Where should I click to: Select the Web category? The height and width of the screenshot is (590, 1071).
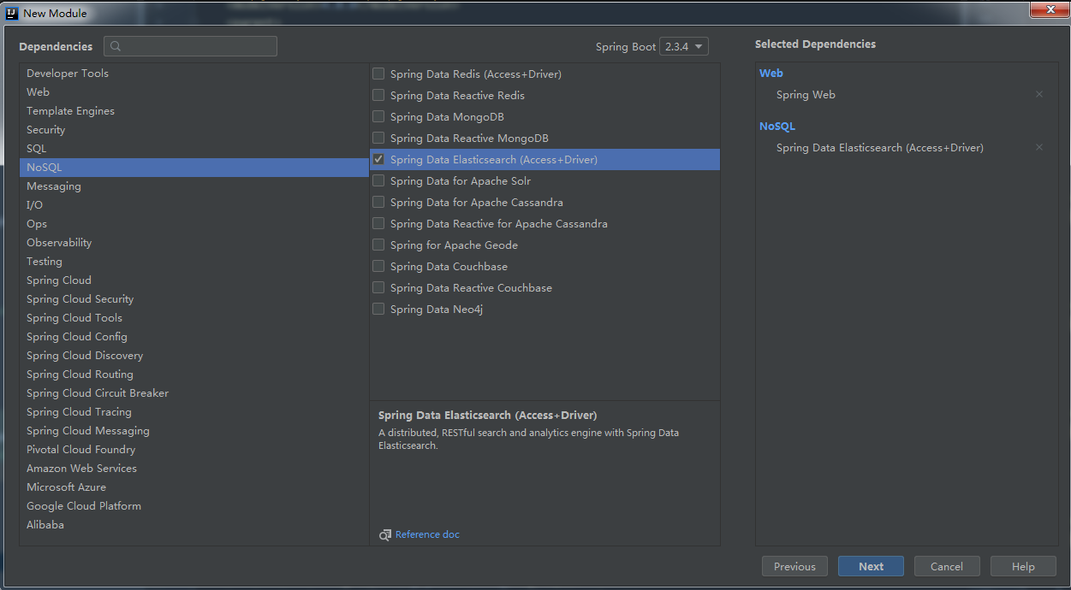coord(193,92)
